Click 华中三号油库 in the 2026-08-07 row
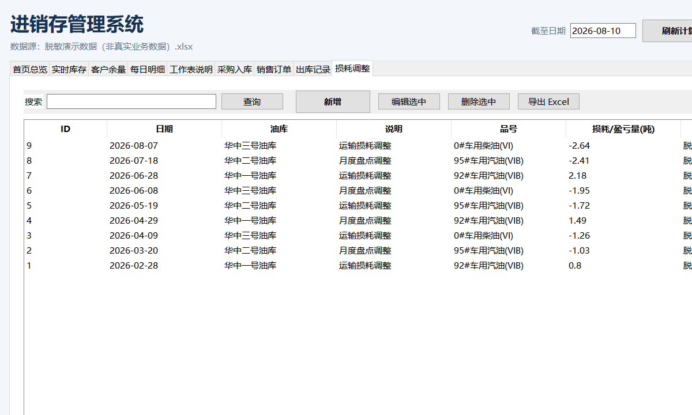692x415 pixels. (x=250, y=146)
